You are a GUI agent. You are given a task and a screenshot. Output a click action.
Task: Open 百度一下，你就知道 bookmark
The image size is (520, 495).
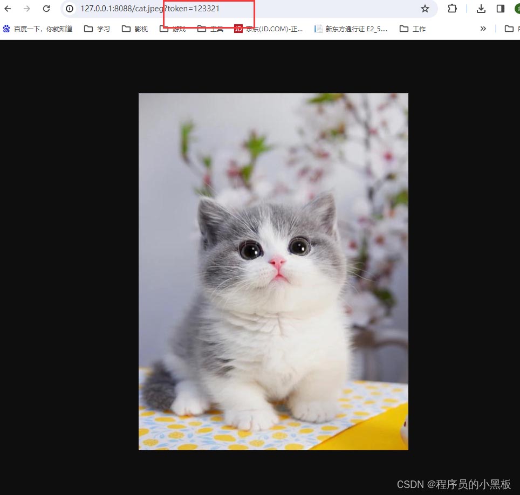click(38, 29)
